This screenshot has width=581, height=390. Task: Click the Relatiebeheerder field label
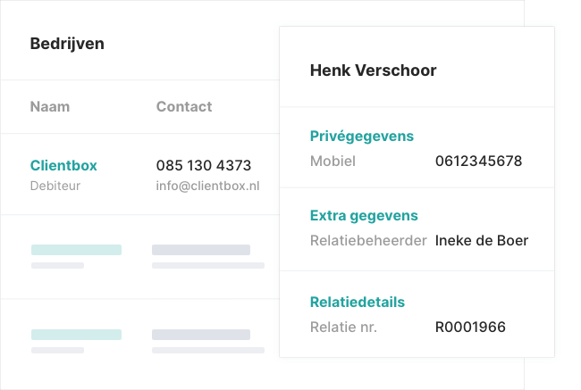tap(368, 240)
